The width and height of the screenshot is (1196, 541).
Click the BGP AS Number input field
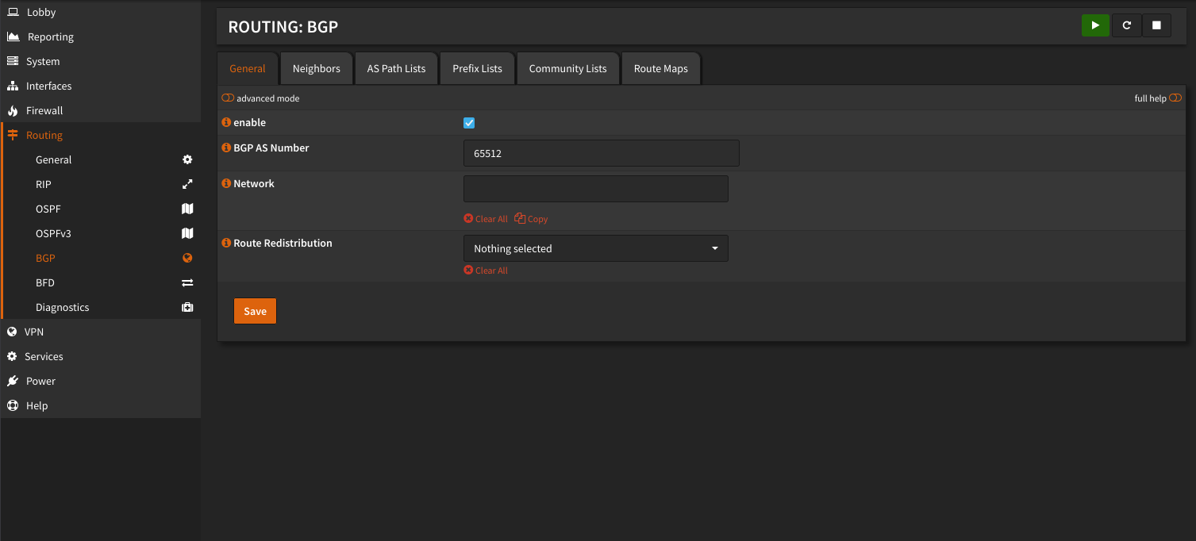601,153
